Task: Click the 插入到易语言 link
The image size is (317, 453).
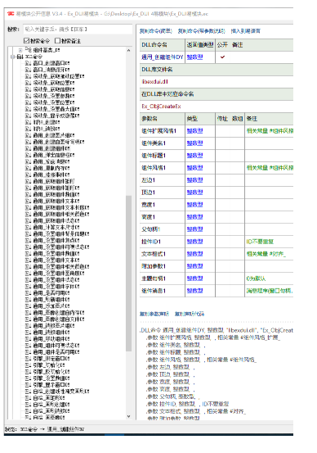Action: 246,31
